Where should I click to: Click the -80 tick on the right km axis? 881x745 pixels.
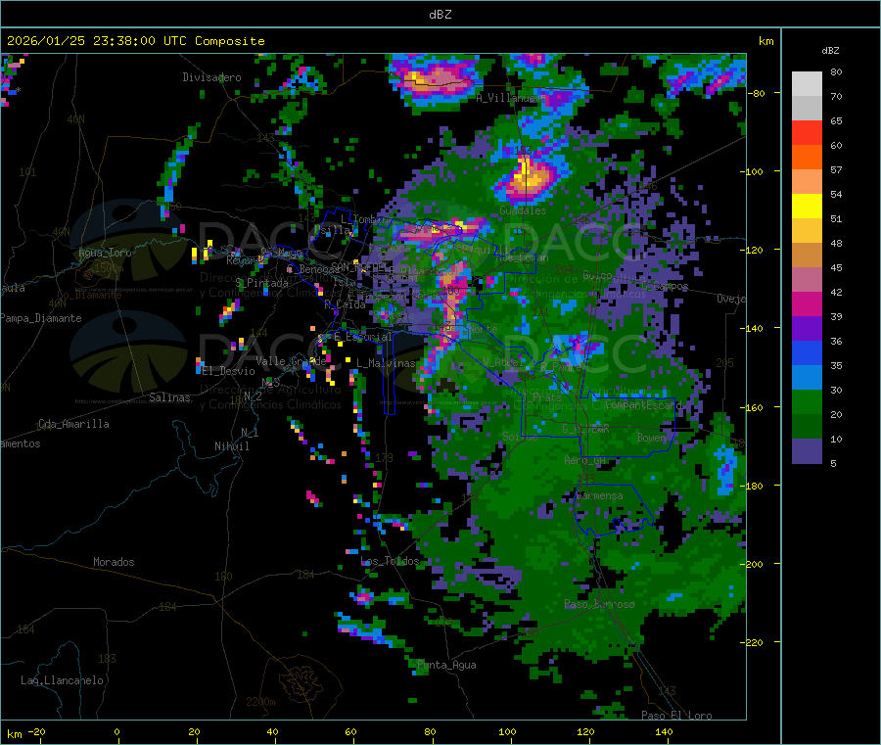[757, 93]
